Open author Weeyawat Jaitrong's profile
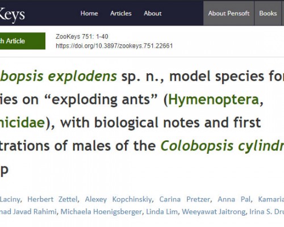 [x=214, y=212]
